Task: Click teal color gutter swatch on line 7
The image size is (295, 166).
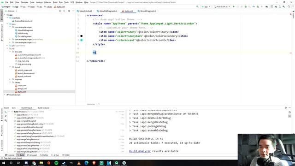Action: [x=82, y=40]
